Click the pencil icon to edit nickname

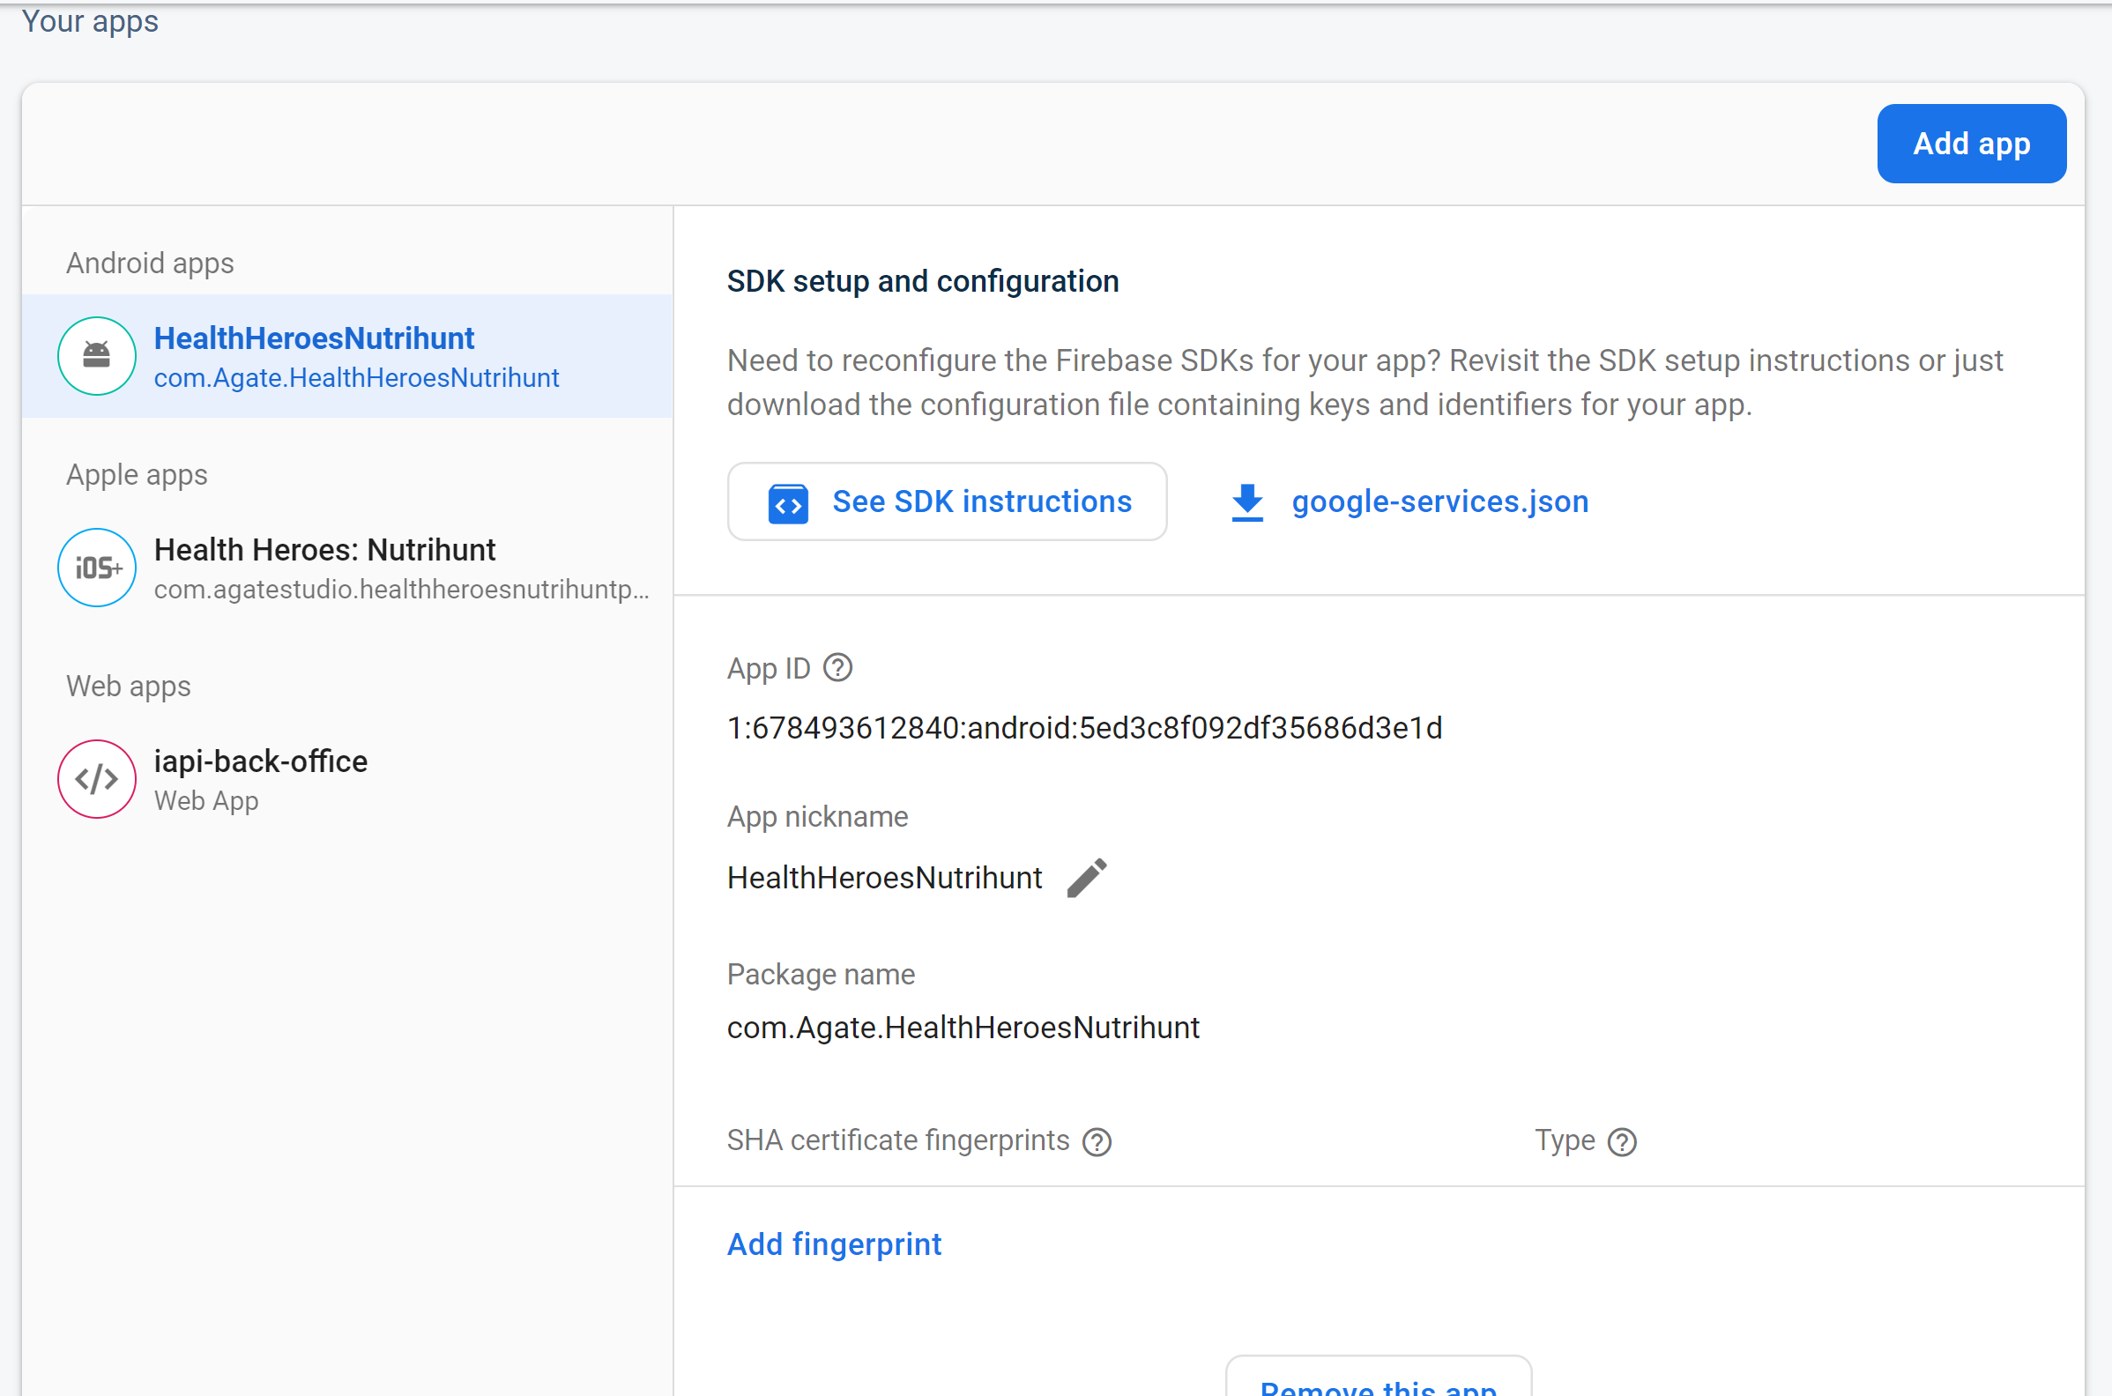click(1086, 878)
